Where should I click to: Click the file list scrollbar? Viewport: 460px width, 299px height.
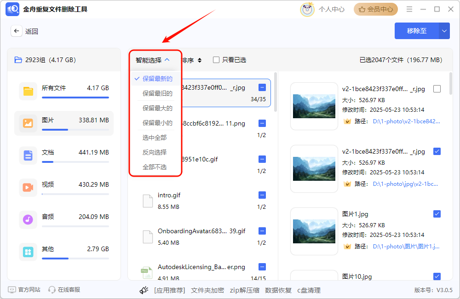[276, 92]
